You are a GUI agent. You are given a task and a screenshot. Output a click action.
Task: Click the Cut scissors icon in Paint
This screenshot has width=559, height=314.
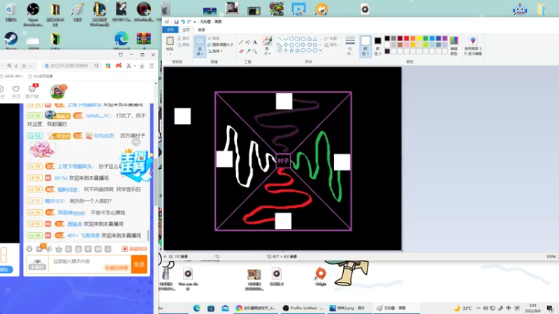[180, 38]
